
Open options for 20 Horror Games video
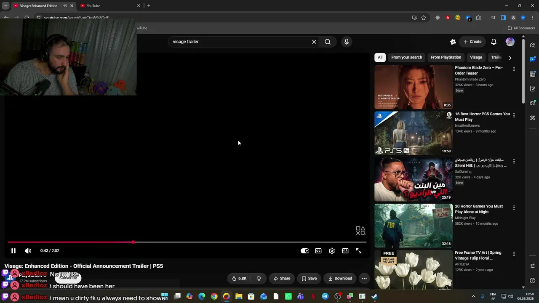[x=514, y=208]
